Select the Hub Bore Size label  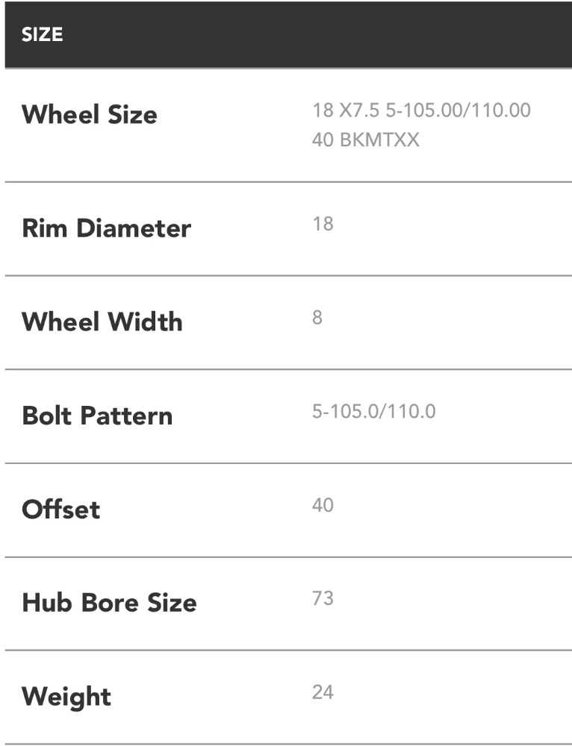click(109, 603)
